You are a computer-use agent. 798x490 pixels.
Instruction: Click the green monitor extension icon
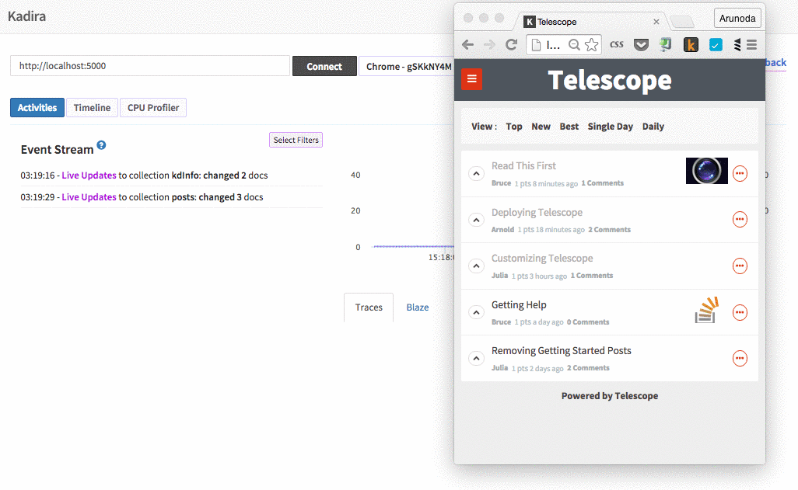click(665, 45)
